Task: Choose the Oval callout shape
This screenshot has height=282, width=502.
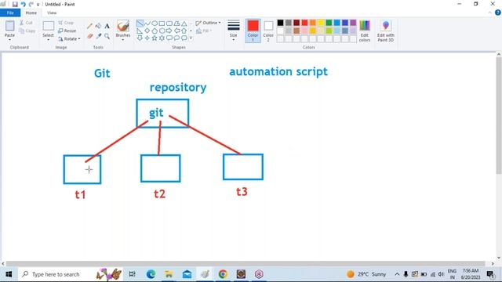Action: click(x=176, y=38)
